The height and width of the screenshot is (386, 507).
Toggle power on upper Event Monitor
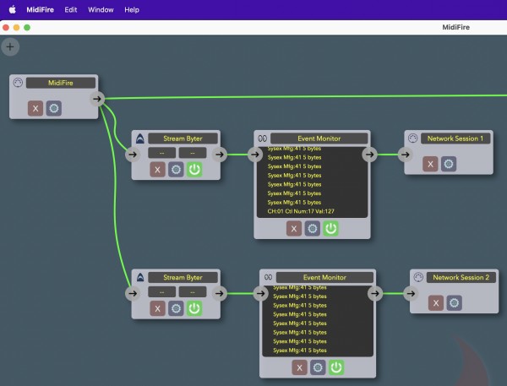330,229
